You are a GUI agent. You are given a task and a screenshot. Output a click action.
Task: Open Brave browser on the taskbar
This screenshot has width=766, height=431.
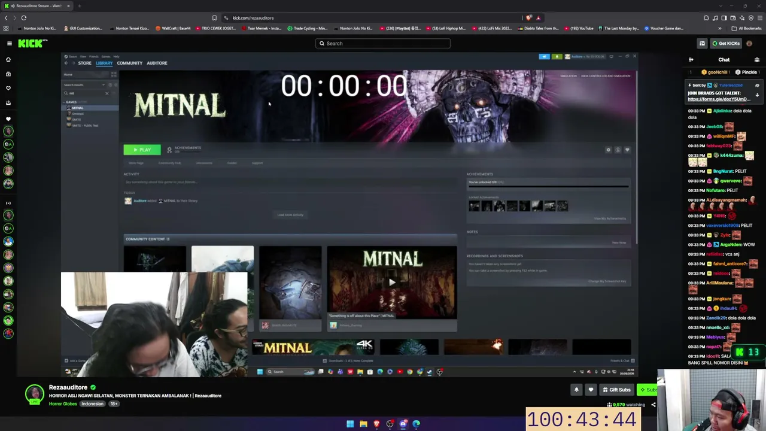coord(376,424)
